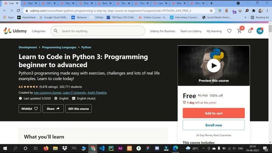Image resolution: width=272 pixels, height=153 pixels.
Task: Open the GitHub bookmark
Action: click(97, 17)
